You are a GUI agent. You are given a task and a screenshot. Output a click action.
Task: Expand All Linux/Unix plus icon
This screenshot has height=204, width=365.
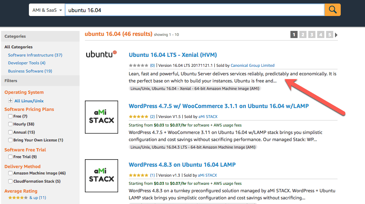point(10,100)
